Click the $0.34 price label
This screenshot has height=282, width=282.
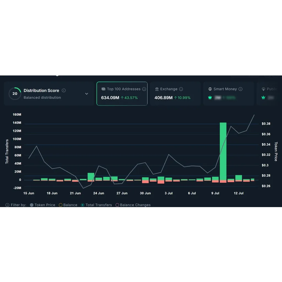tap(266, 144)
